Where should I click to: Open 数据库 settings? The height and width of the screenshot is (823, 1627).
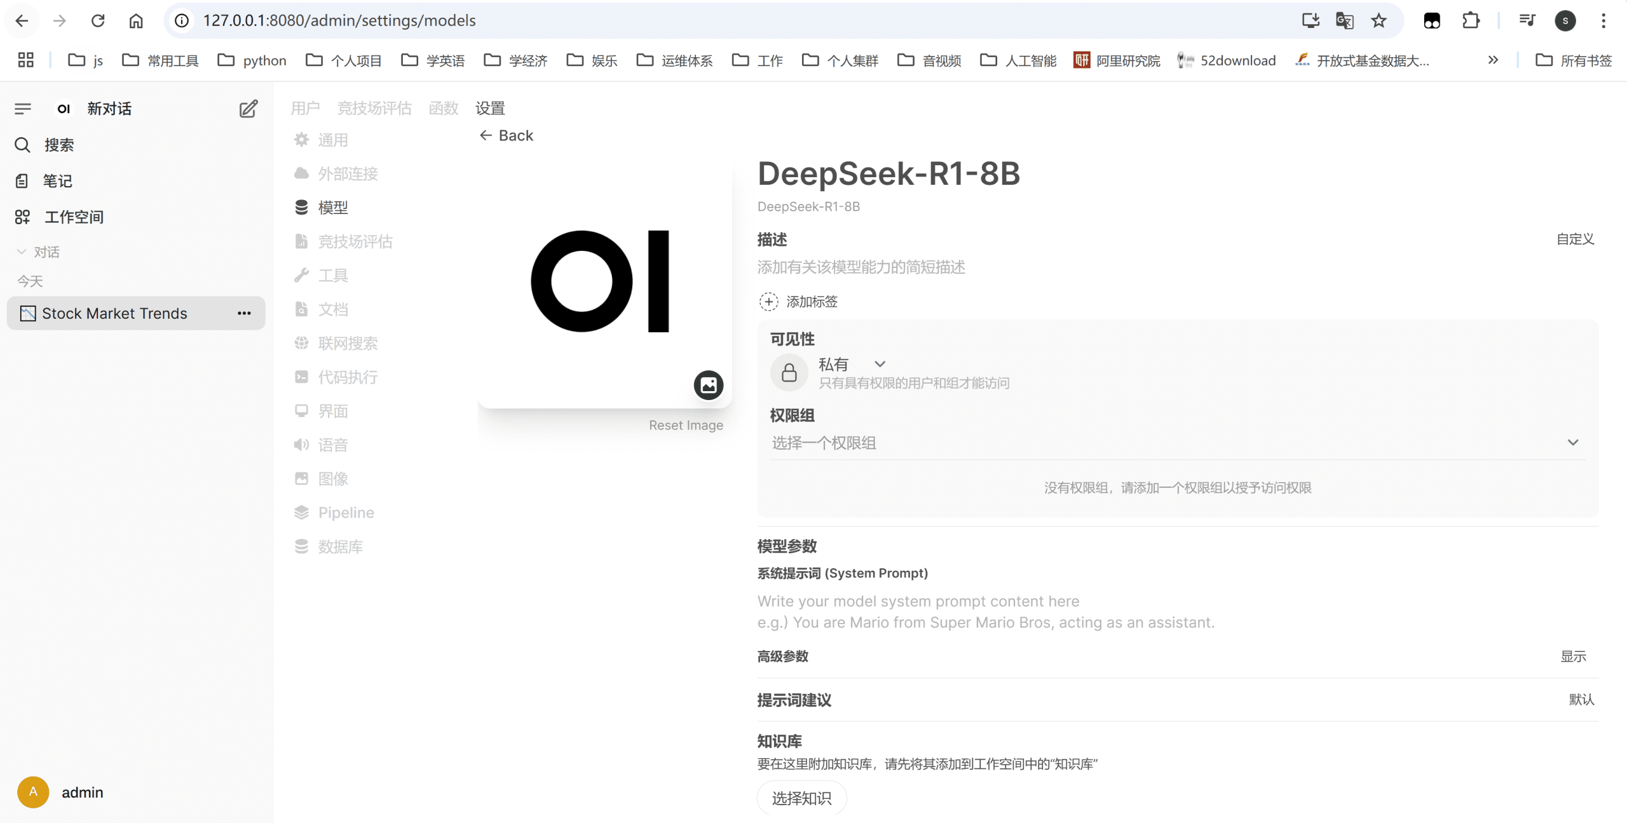point(329,547)
